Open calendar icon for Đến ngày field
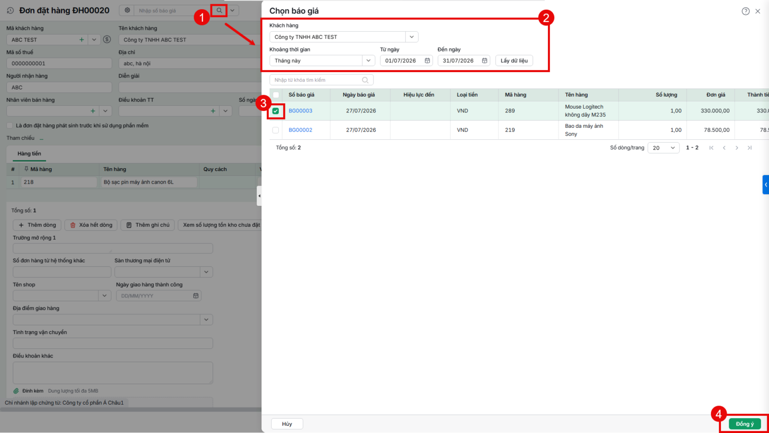The image size is (769, 433). click(x=484, y=61)
